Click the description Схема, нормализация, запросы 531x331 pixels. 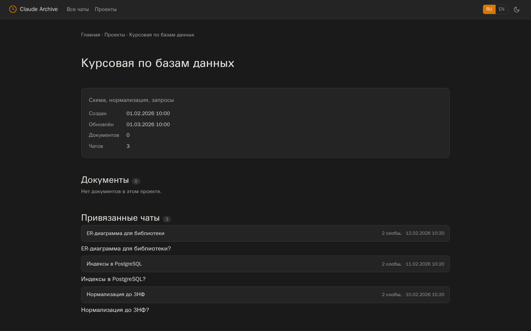[131, 100]
